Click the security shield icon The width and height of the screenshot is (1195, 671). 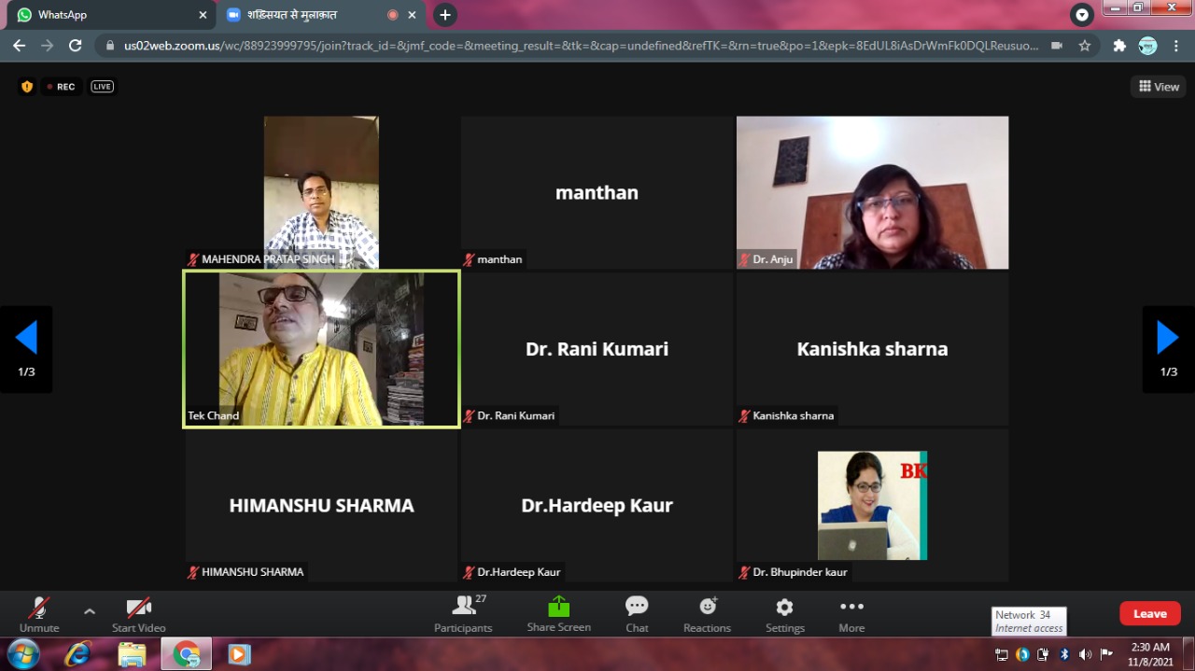27,87
